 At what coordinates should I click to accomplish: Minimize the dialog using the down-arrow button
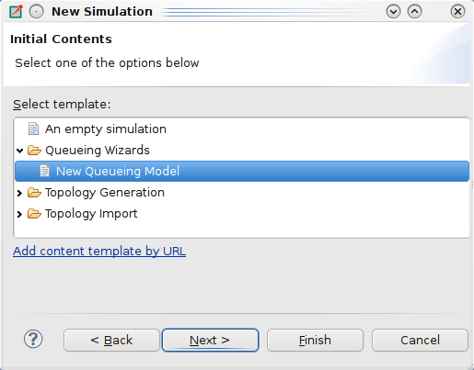(x=393, y=12)
